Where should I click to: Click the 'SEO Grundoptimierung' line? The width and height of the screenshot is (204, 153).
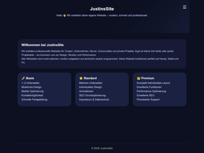[93, 95]
